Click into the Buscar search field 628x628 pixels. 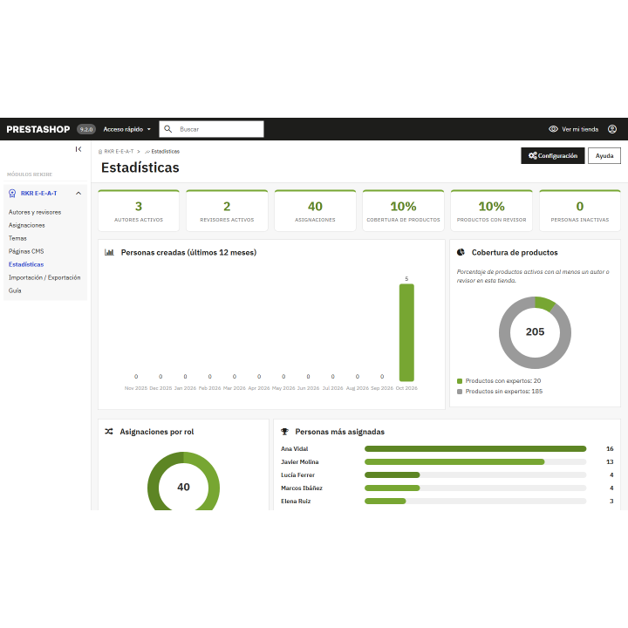pos(211,129)
